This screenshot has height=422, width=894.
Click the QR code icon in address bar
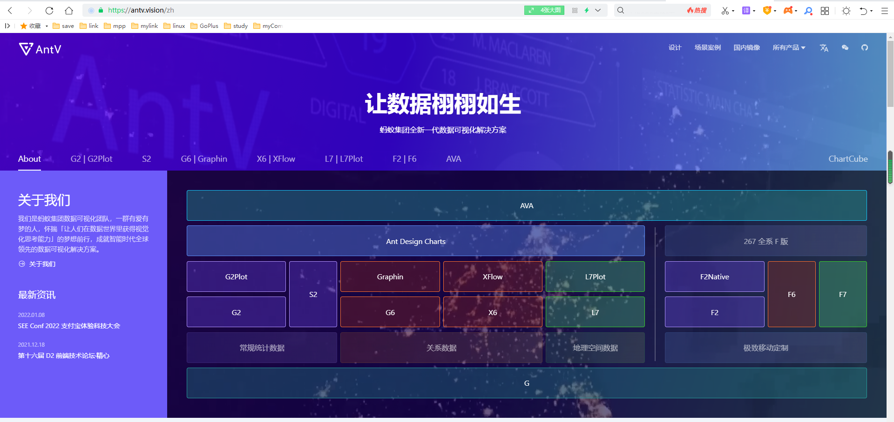coord(575,10)
